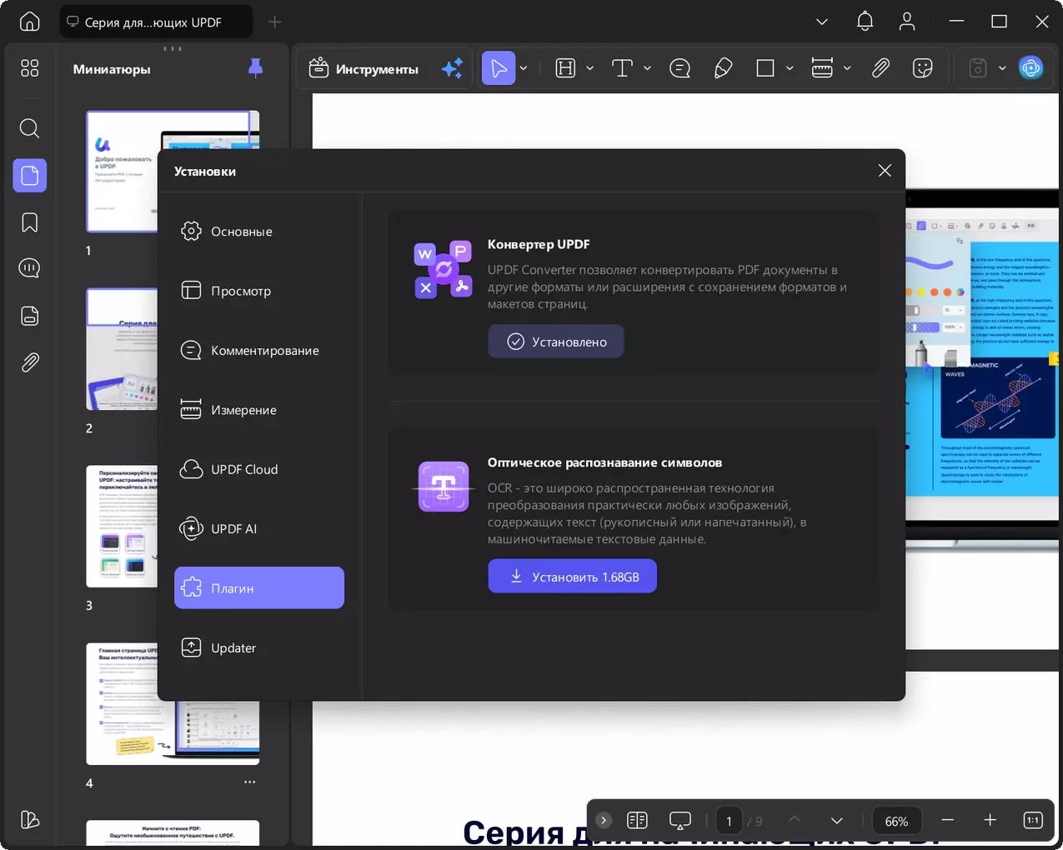Image resolution: width=1063 pixels, height=850 pixels.
Task: Open the Home icon in title bar
Action: click(x=30, y=22)
